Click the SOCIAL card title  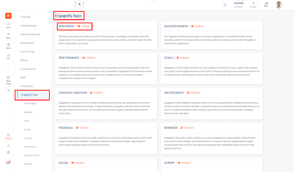[x=63, y=163]
